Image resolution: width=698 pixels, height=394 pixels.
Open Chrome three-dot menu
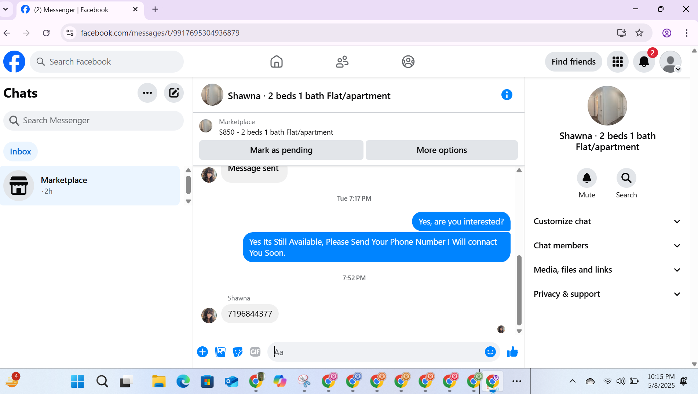(x=686, y=33)
